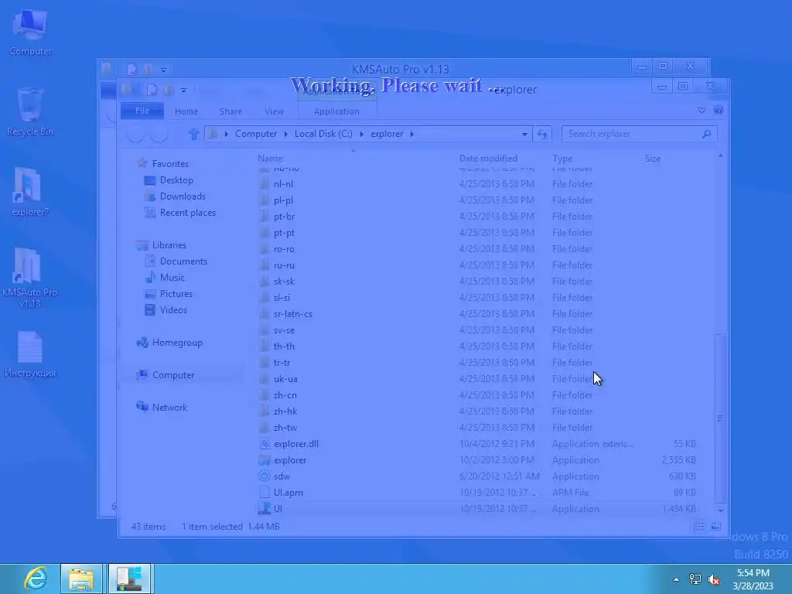This screenshot has width=792, height=594.
Task: Expand the arrow after Computer breadcrumb
Action: (286, 134)
